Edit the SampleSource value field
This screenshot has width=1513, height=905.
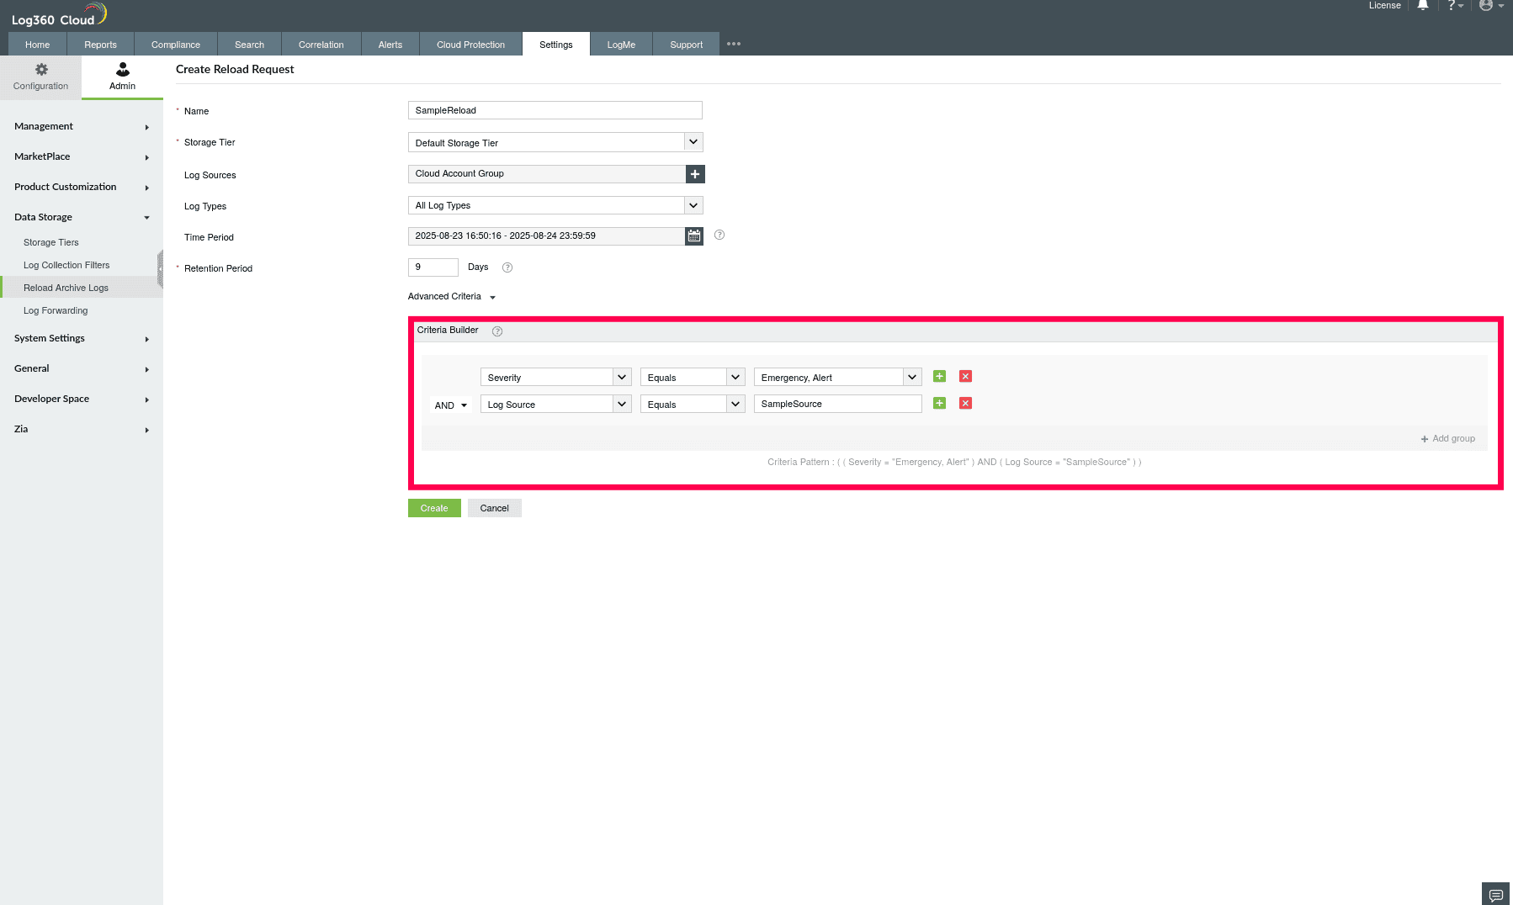coord(838,404)
